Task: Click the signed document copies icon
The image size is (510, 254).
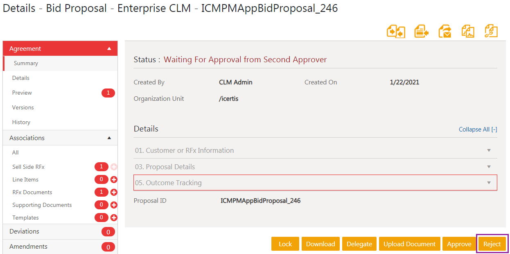Action: click(468, 32)
